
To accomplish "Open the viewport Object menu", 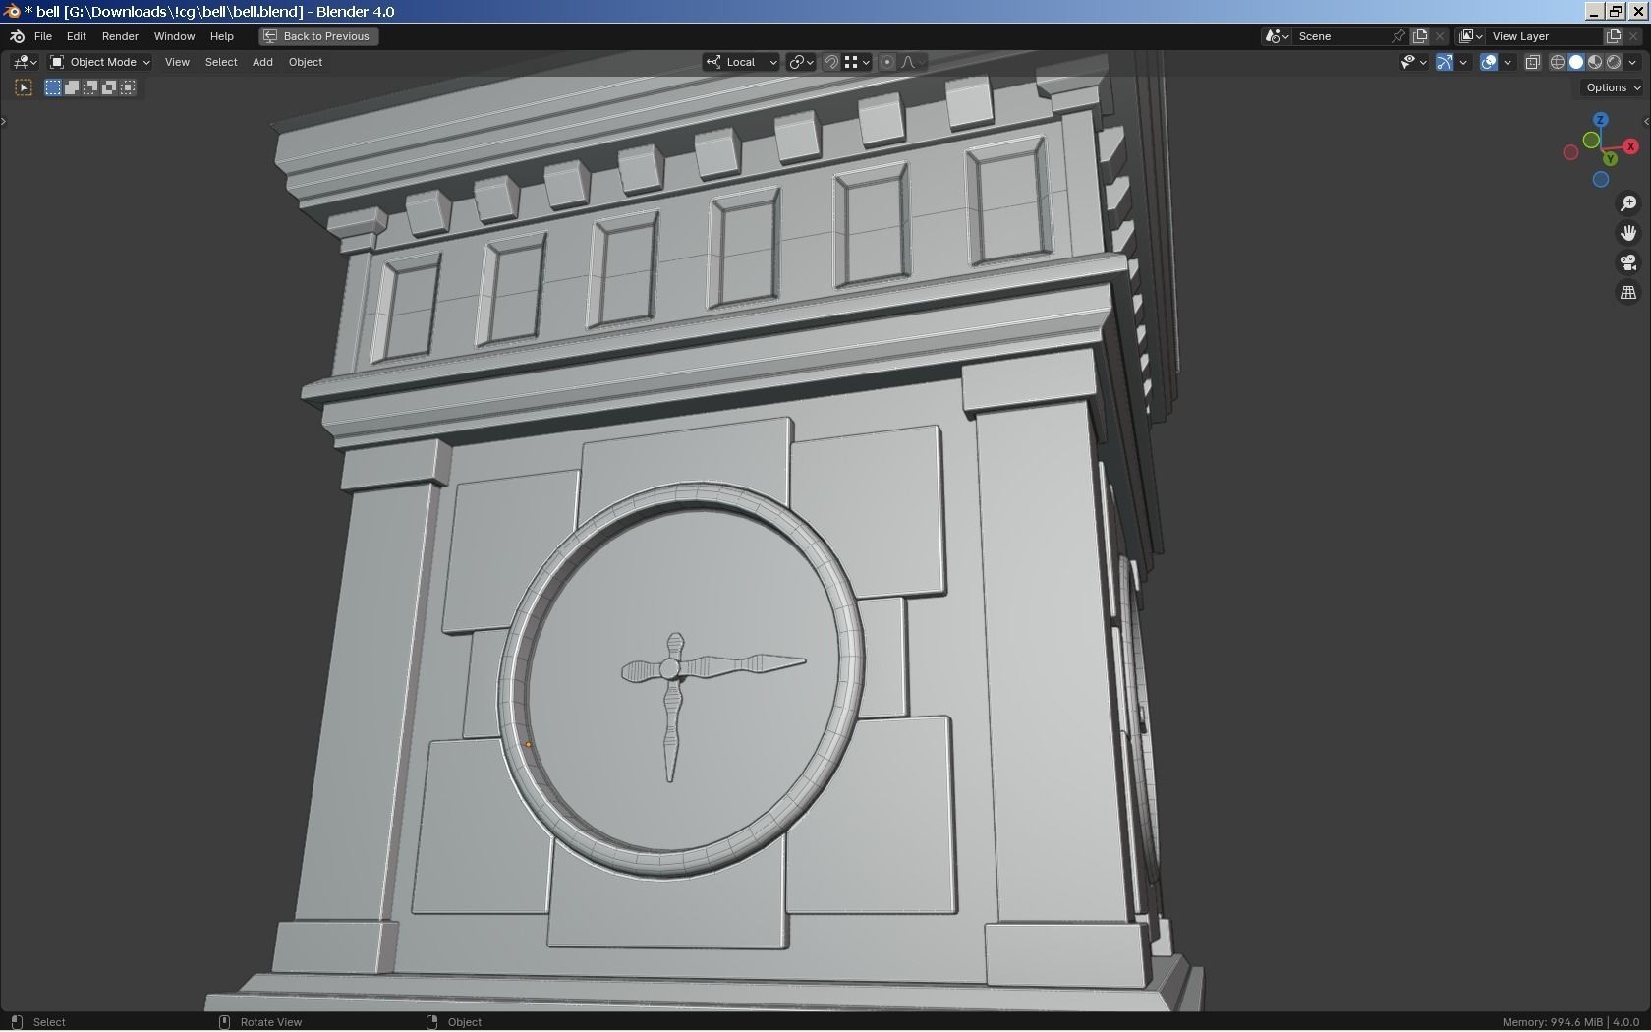I will tap(306, 62).
